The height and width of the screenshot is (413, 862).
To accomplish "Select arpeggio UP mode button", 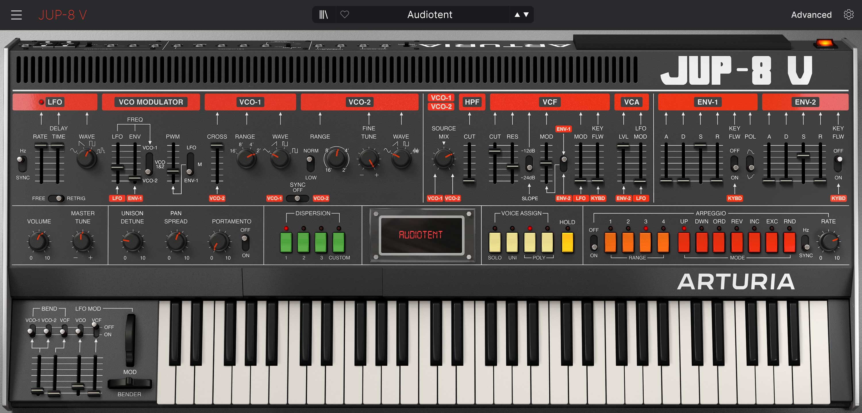I will (684, 242).
